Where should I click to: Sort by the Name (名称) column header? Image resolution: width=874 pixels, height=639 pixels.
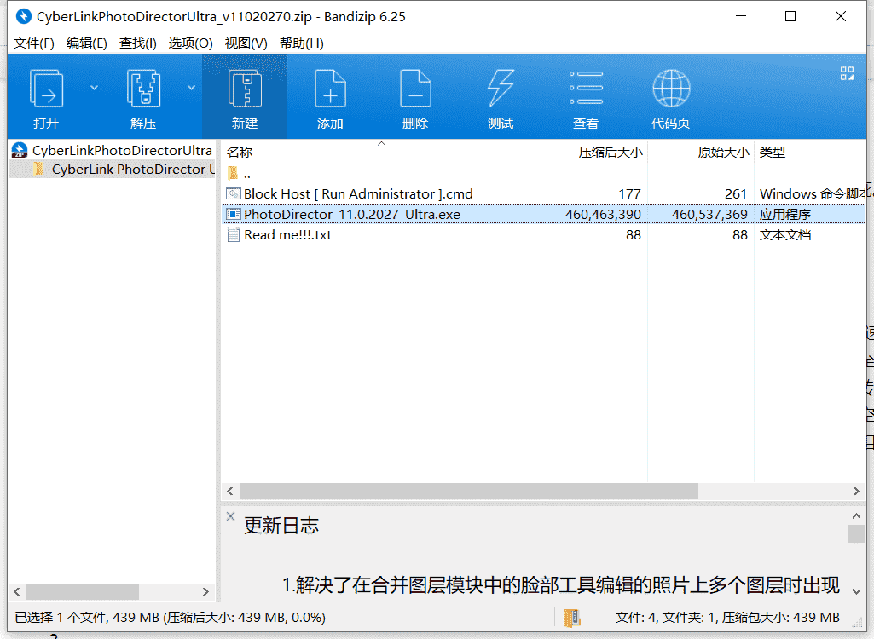tap(240, 153)
